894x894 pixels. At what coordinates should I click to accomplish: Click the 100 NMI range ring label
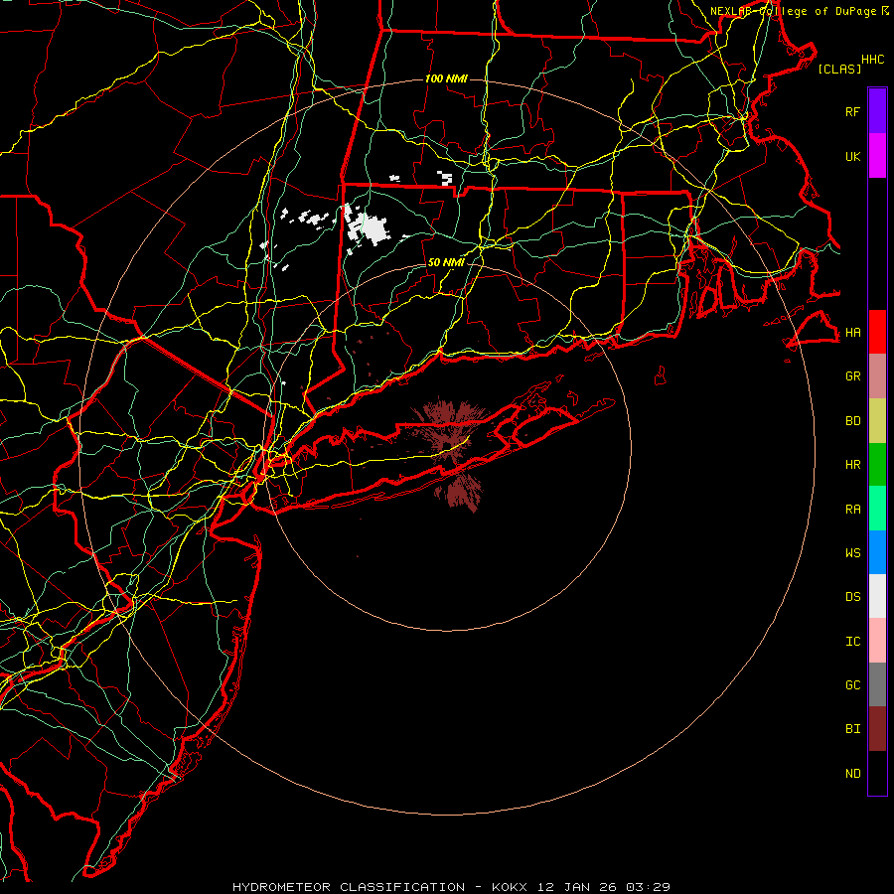pos(446,78)
